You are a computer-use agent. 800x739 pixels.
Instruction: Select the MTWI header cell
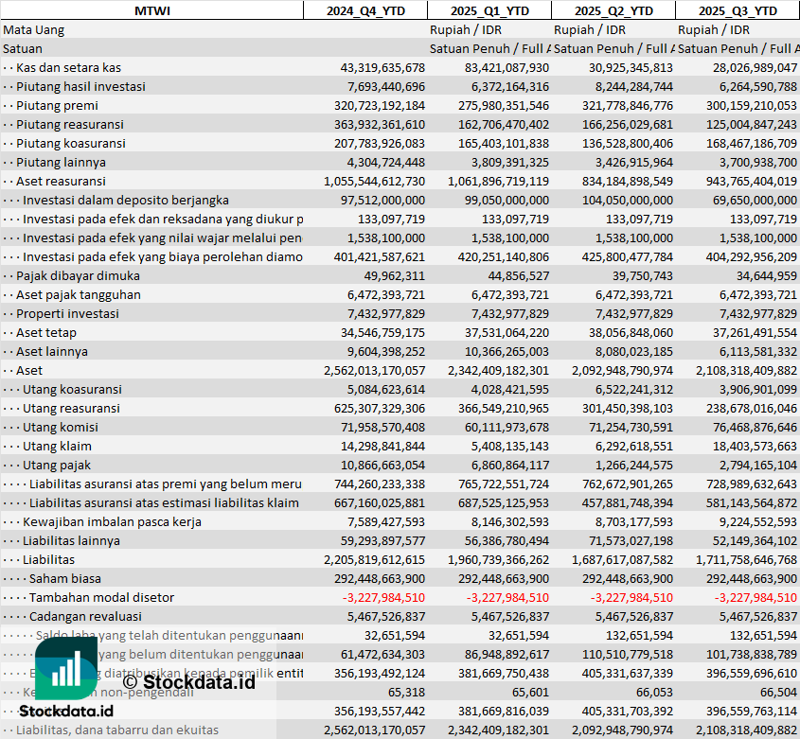click(151, 10)
